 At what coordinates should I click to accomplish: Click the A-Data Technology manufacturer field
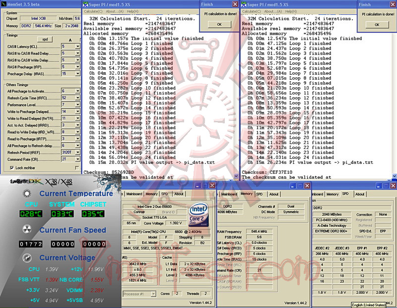coord(331,225)
